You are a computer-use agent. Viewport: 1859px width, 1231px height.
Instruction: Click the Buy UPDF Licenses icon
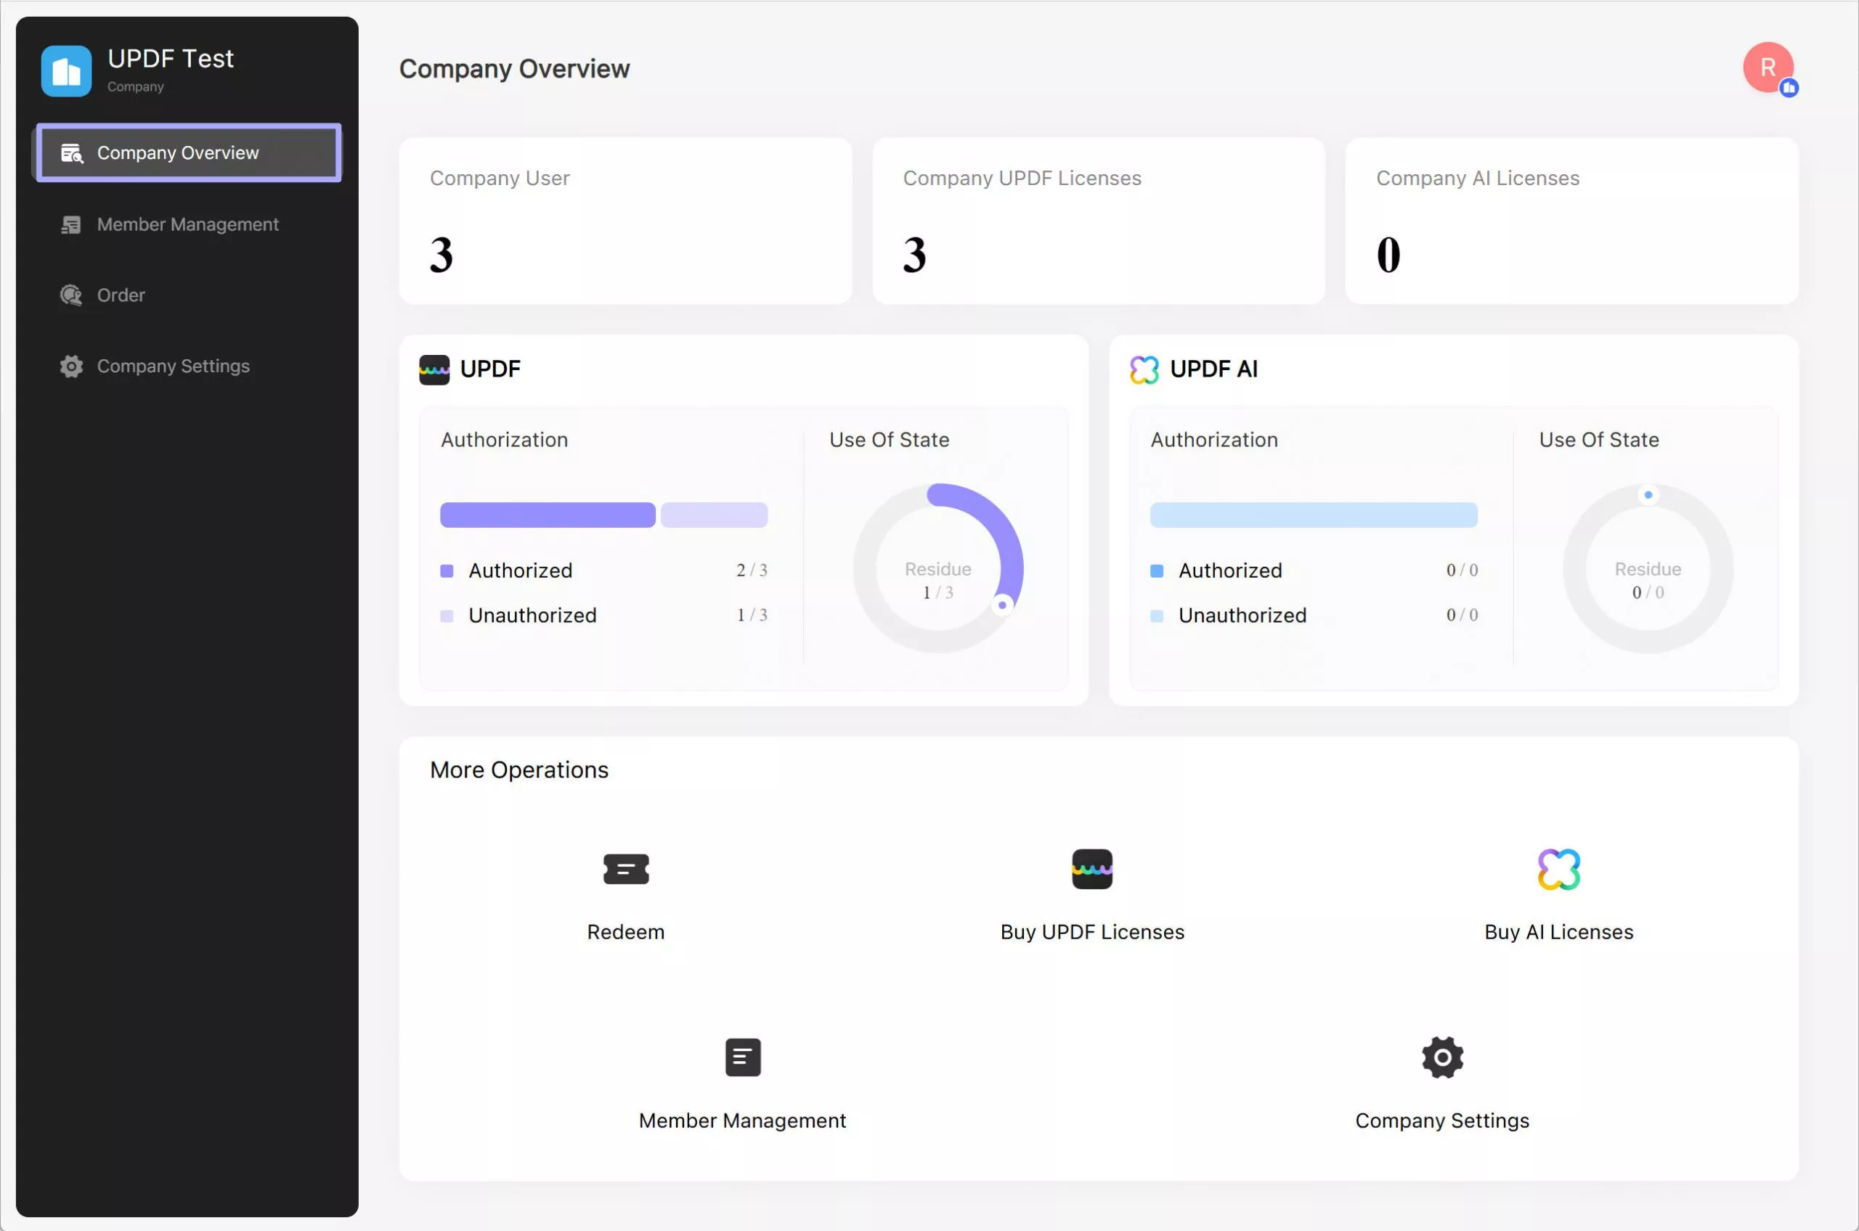(1091, 869)
